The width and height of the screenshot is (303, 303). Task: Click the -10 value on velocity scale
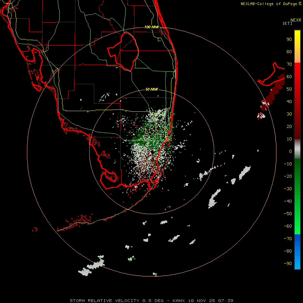(288, 164)
